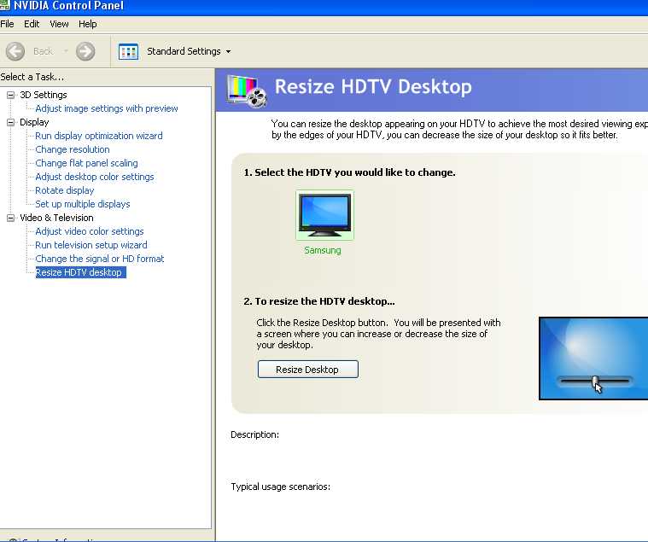Screen dimensions: 648x542
Task: Click the 3D Settings category label
Action: [44, 95]
